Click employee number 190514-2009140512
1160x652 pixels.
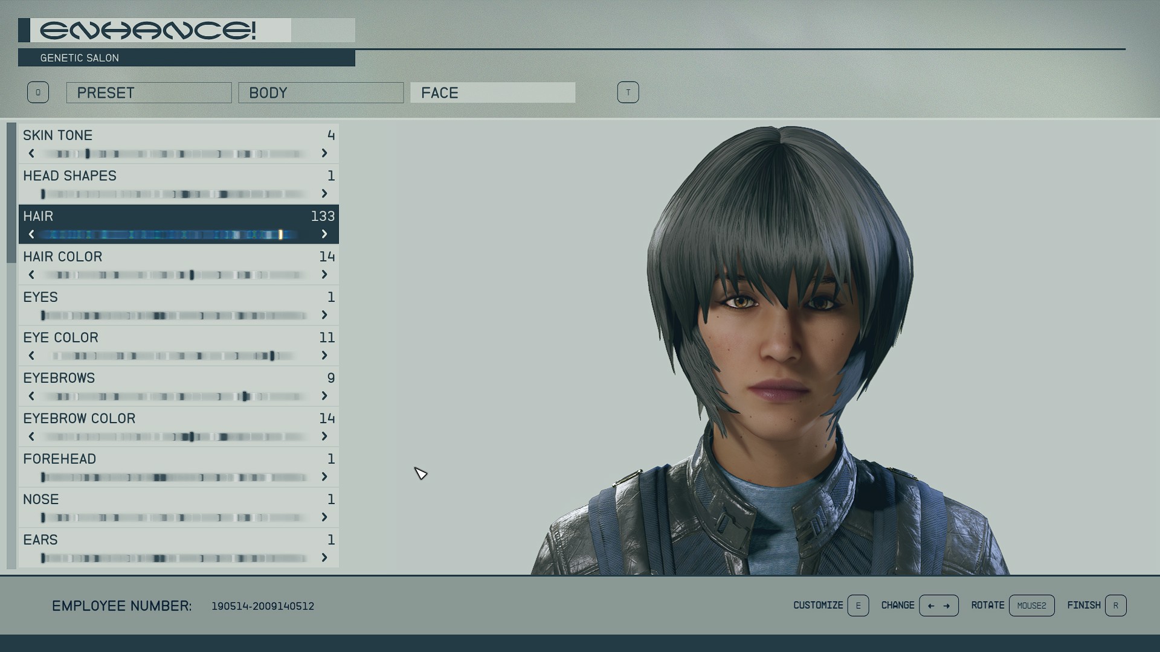(263, 606)
